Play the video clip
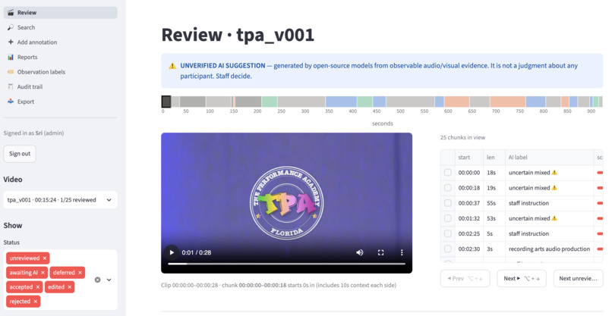The width and height of the screenshot is (612, 316). point(172,252)
